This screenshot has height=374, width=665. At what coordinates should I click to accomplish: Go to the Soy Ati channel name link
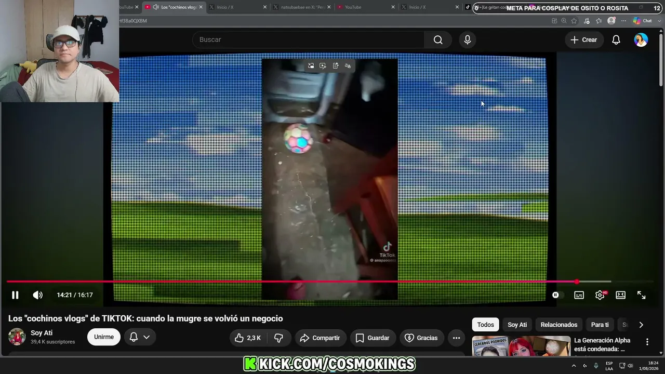tap(42, 333)
